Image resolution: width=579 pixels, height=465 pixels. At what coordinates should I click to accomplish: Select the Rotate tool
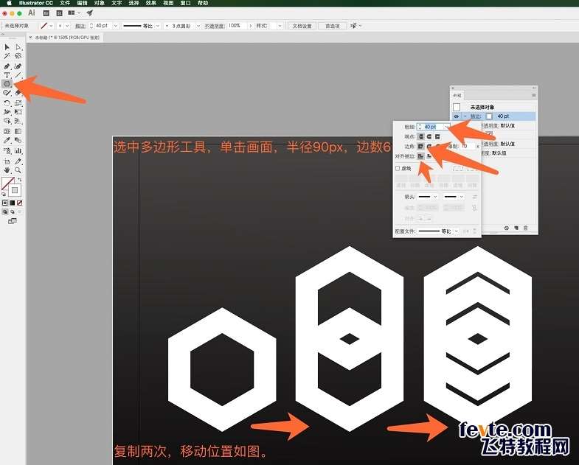(x=7, y=103)
